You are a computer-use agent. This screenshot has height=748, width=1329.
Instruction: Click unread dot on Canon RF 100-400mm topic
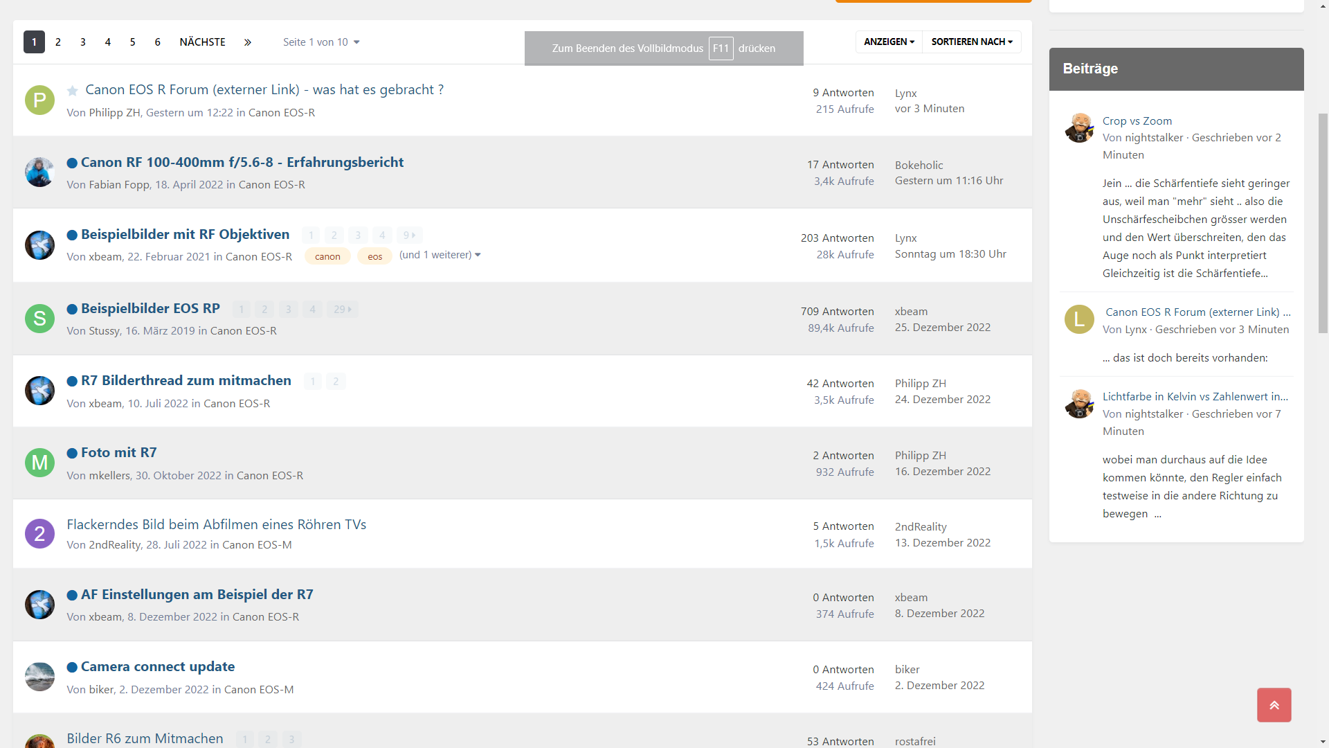[x=72, y=163]
